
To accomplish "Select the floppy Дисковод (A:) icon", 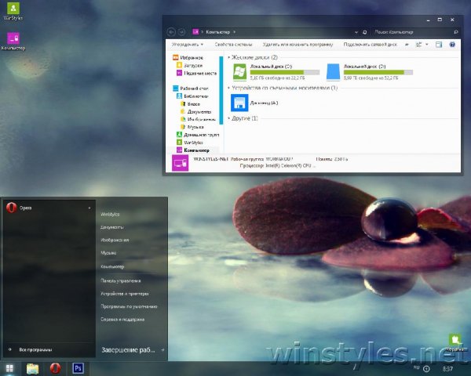I will point(239,103).
